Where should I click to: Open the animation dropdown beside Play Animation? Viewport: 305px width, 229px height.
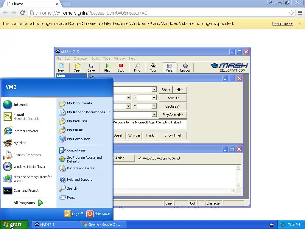coord(154,114)
